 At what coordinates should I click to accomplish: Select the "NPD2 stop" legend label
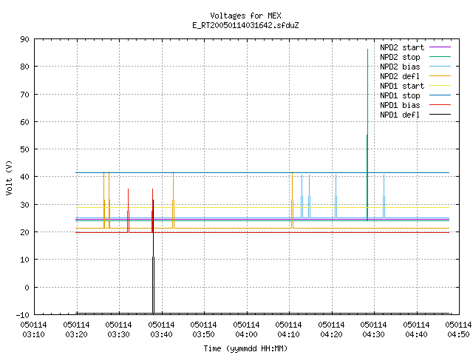click(x=400, y=57)
